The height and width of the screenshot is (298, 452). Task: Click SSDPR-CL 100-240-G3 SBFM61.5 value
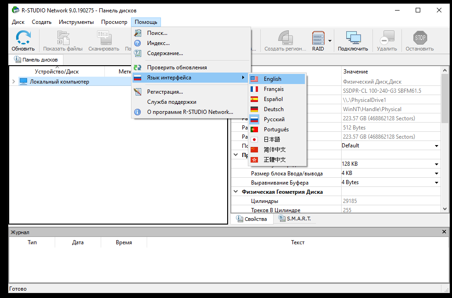[x=382, y=91]
